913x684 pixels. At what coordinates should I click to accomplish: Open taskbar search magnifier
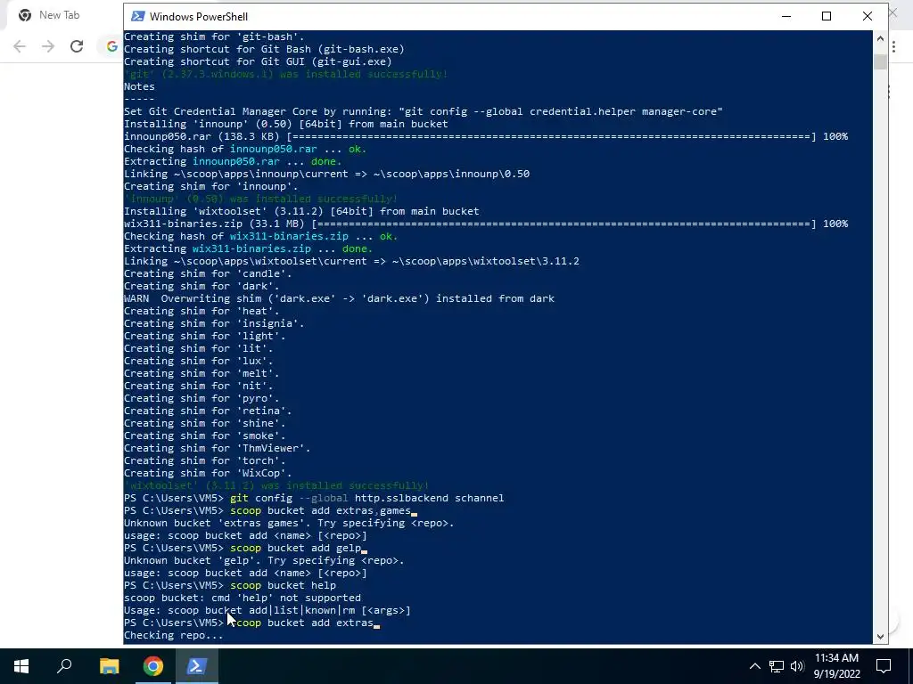click(x=64, y=666)
